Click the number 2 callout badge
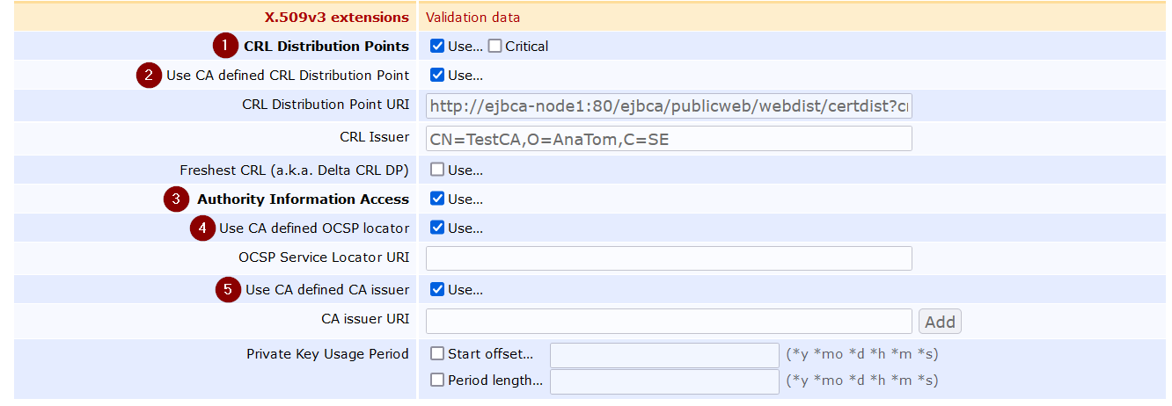This screenshot has height=406, width=1172. click(149, 75)
